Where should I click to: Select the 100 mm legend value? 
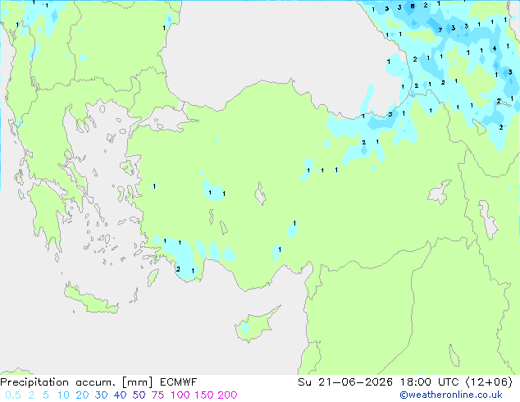click(x=180, y=395)
